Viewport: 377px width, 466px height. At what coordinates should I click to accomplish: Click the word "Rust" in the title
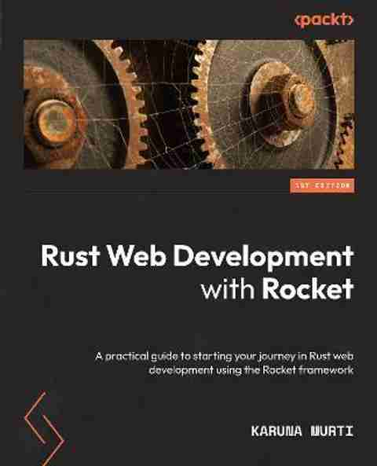click(70, 256)
